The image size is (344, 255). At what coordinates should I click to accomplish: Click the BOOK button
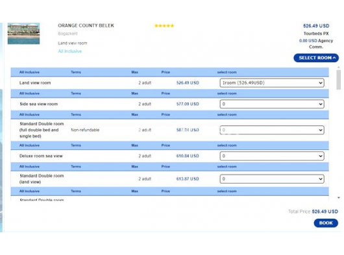(x=326, y=223)
